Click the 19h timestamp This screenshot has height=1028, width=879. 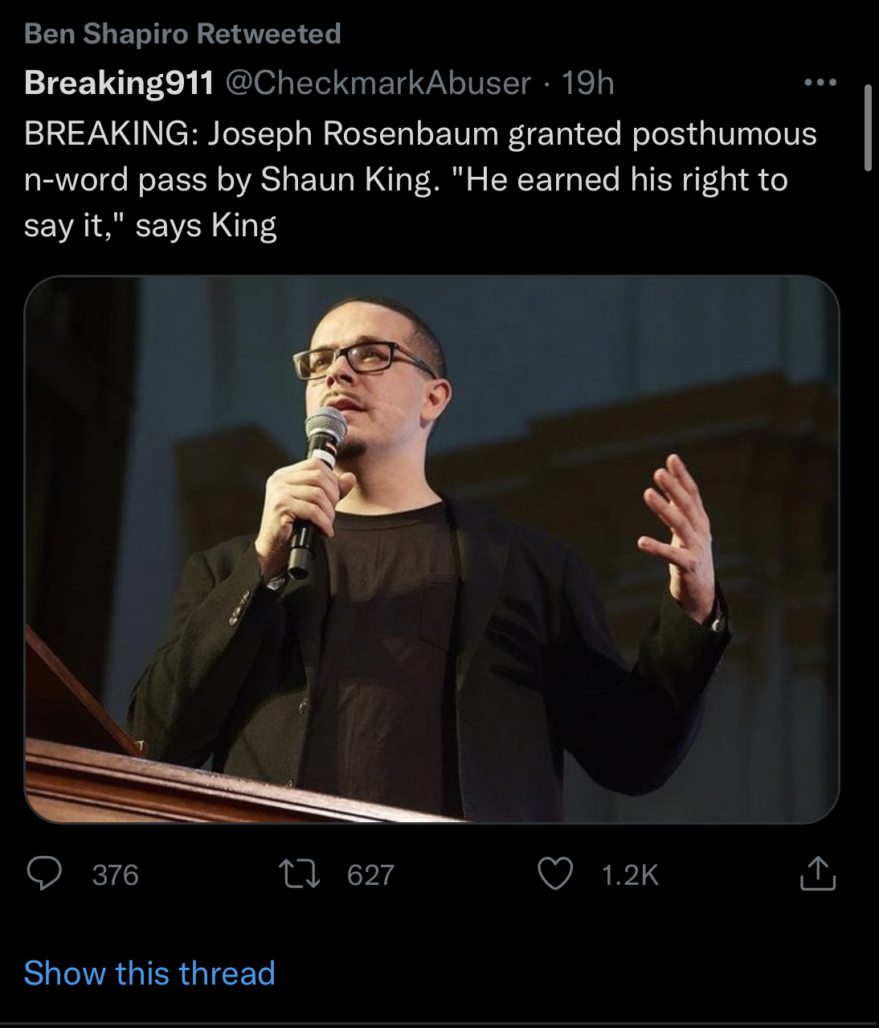pyautogui.click(x=587, y=82)
